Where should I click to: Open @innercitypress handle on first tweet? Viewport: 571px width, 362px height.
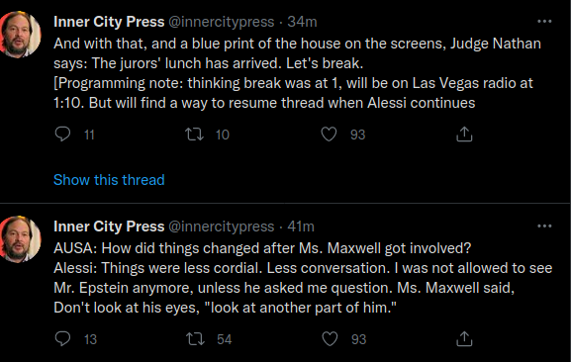221,22
